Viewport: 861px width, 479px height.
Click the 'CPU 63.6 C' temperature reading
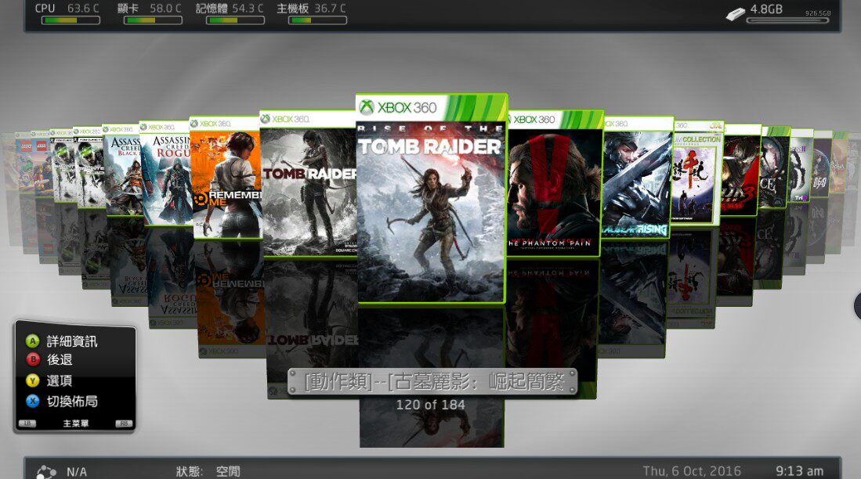tap(67, 9)
